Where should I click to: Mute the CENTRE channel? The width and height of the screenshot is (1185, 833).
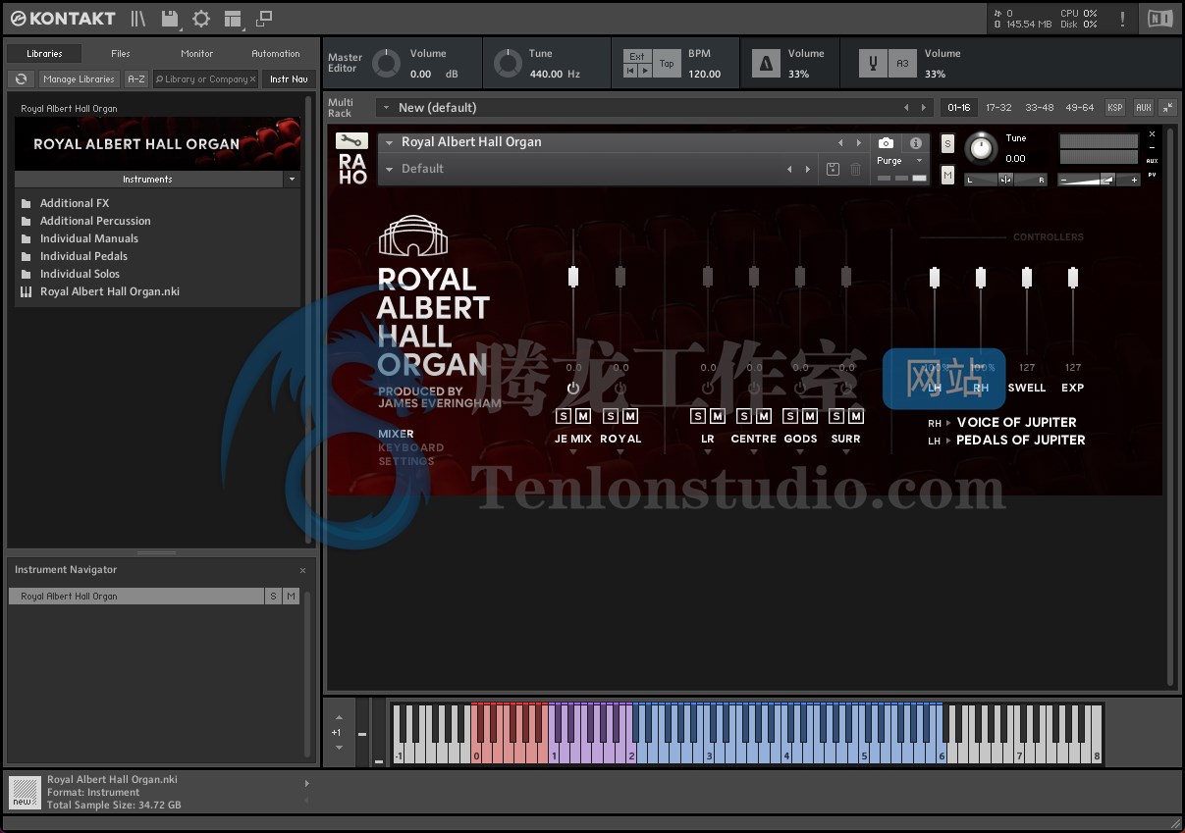click(x=764, y=417)
